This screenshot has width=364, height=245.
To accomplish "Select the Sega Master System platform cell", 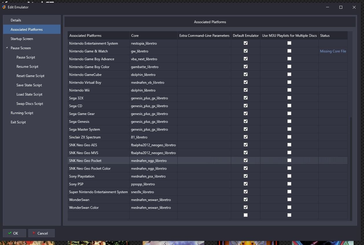I will pyautogui.click(x=99, y=129).
